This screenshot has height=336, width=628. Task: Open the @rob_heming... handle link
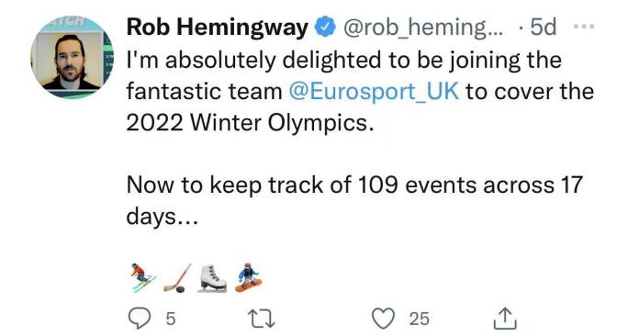click(x=424, y=28)
